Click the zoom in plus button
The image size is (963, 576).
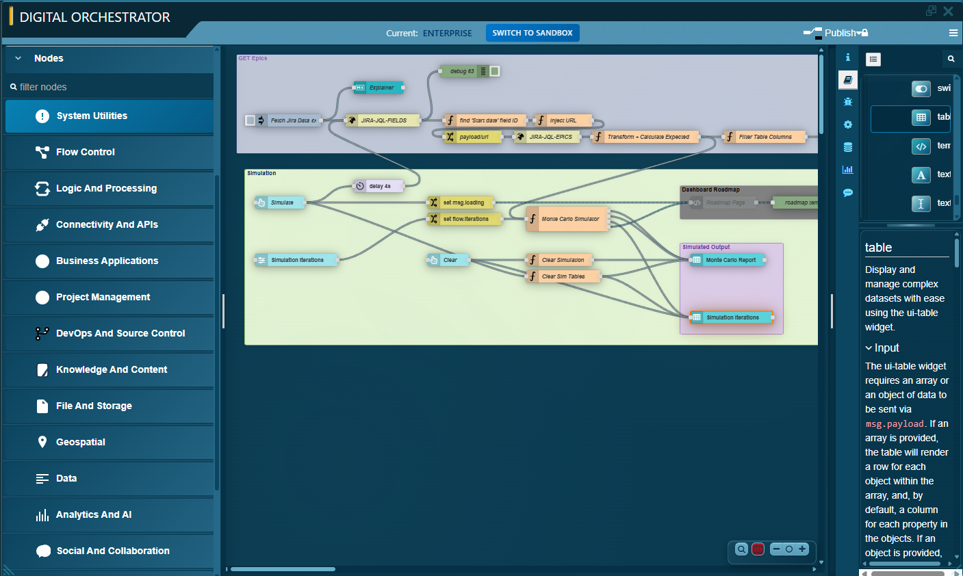[802, 549]
